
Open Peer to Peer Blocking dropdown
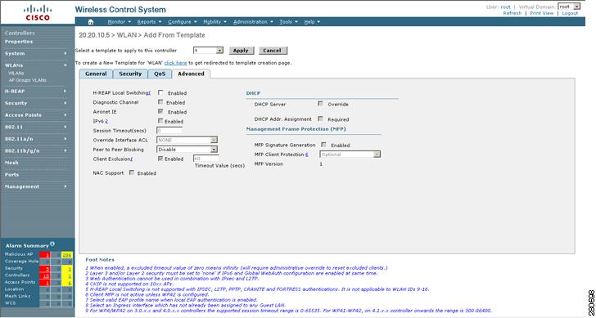tap(187, 150)
